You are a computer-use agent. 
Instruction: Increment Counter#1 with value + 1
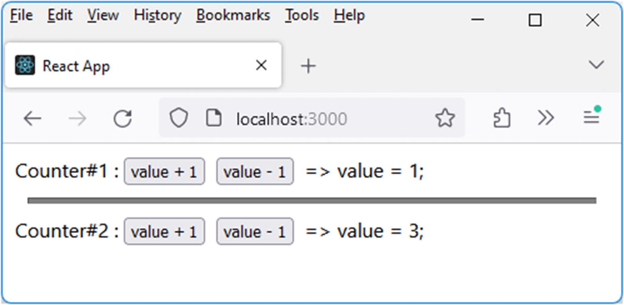(x=164, y=172)
